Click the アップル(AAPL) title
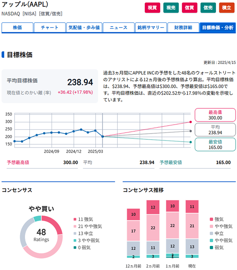The width and height of the screenshot is (237, 270). 25,4
